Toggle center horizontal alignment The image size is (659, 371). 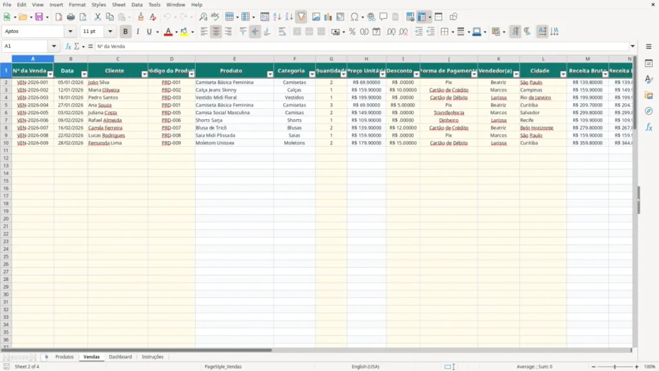click(x=216, y=32)
